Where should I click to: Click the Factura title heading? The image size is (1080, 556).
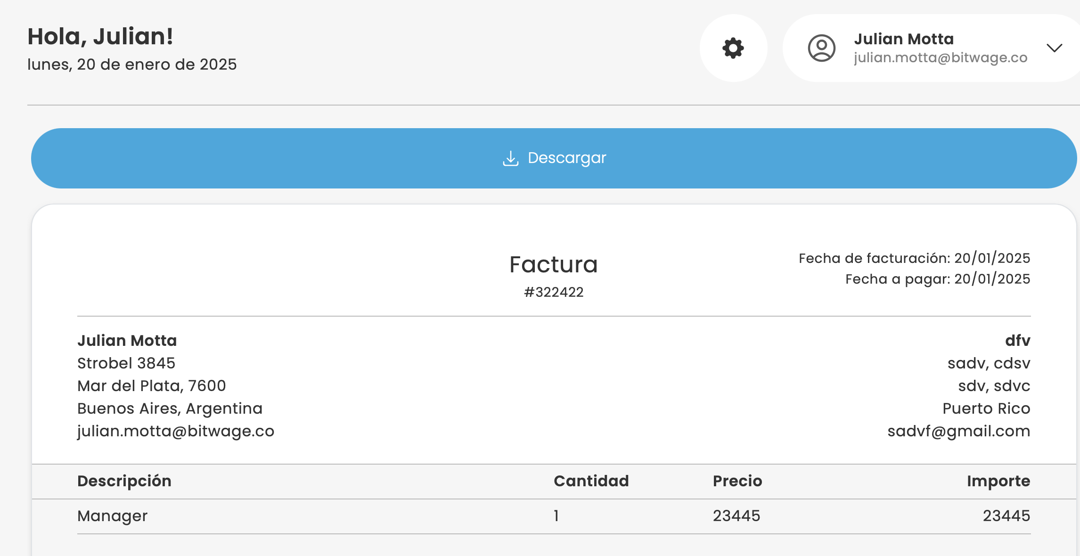553,265
